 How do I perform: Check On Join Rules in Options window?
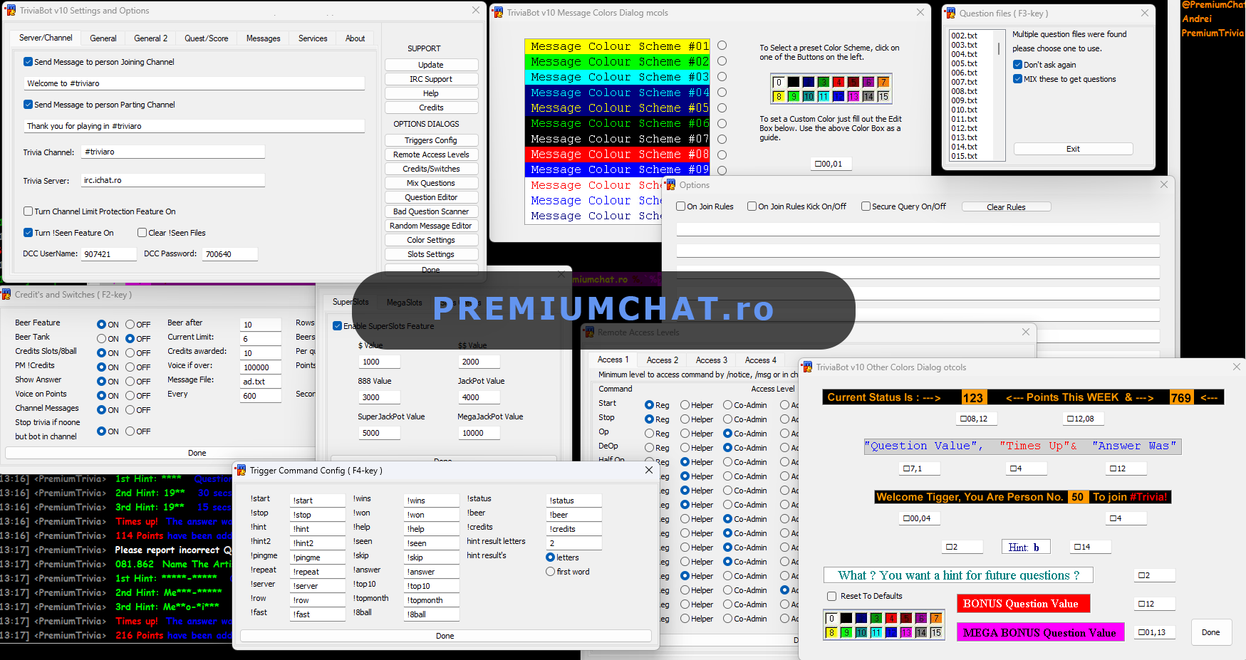[x=680, y=206]
